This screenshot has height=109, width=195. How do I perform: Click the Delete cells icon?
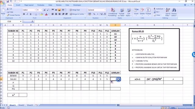click(x=142, y=10)
